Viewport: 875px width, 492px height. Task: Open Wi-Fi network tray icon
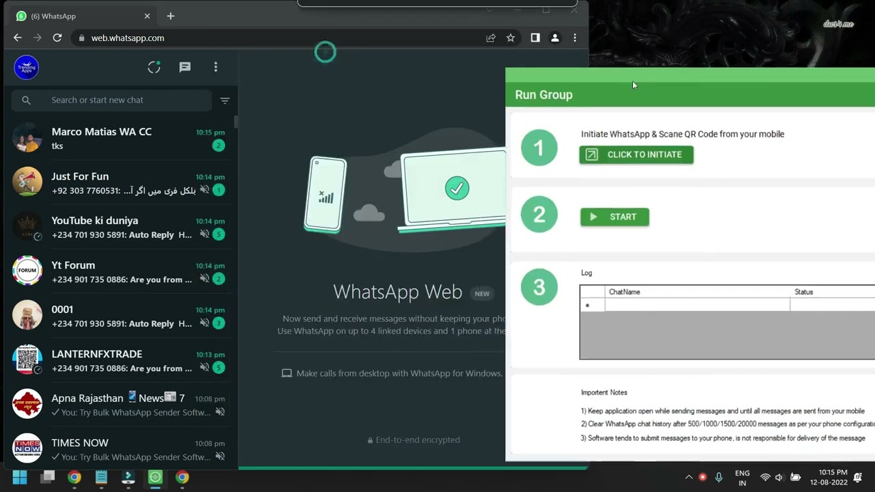765,477
